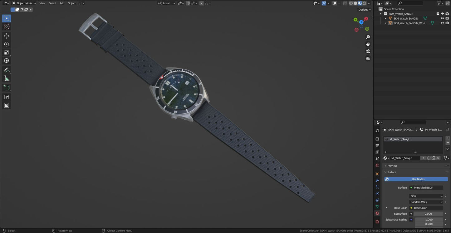451x233 pixels.
Task: Click the viewport Zoom magnifier icon
Action: (x=368, y=37)
